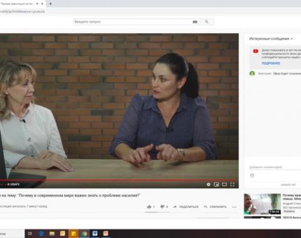
Task: Focus the chat comment input field
Action: click(x=275, y=167)
